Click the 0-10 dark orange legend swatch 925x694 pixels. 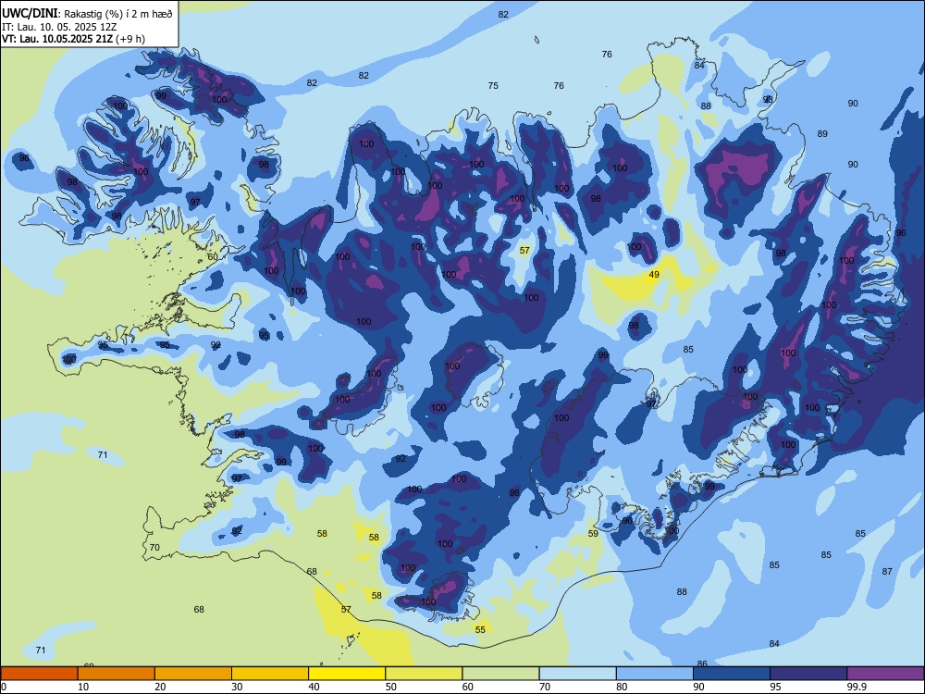pos(39,674)
